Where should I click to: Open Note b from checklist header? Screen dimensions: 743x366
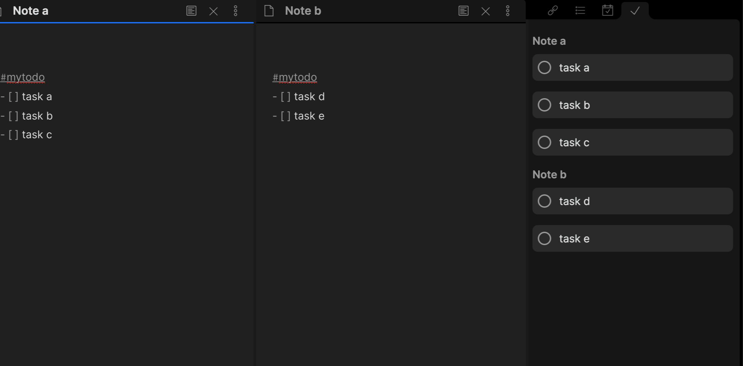(x=549, y=175)
